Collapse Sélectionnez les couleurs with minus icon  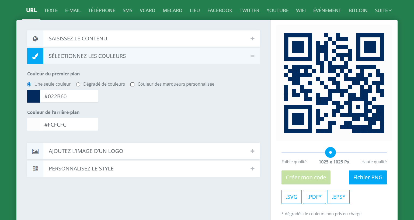point(252,56)
